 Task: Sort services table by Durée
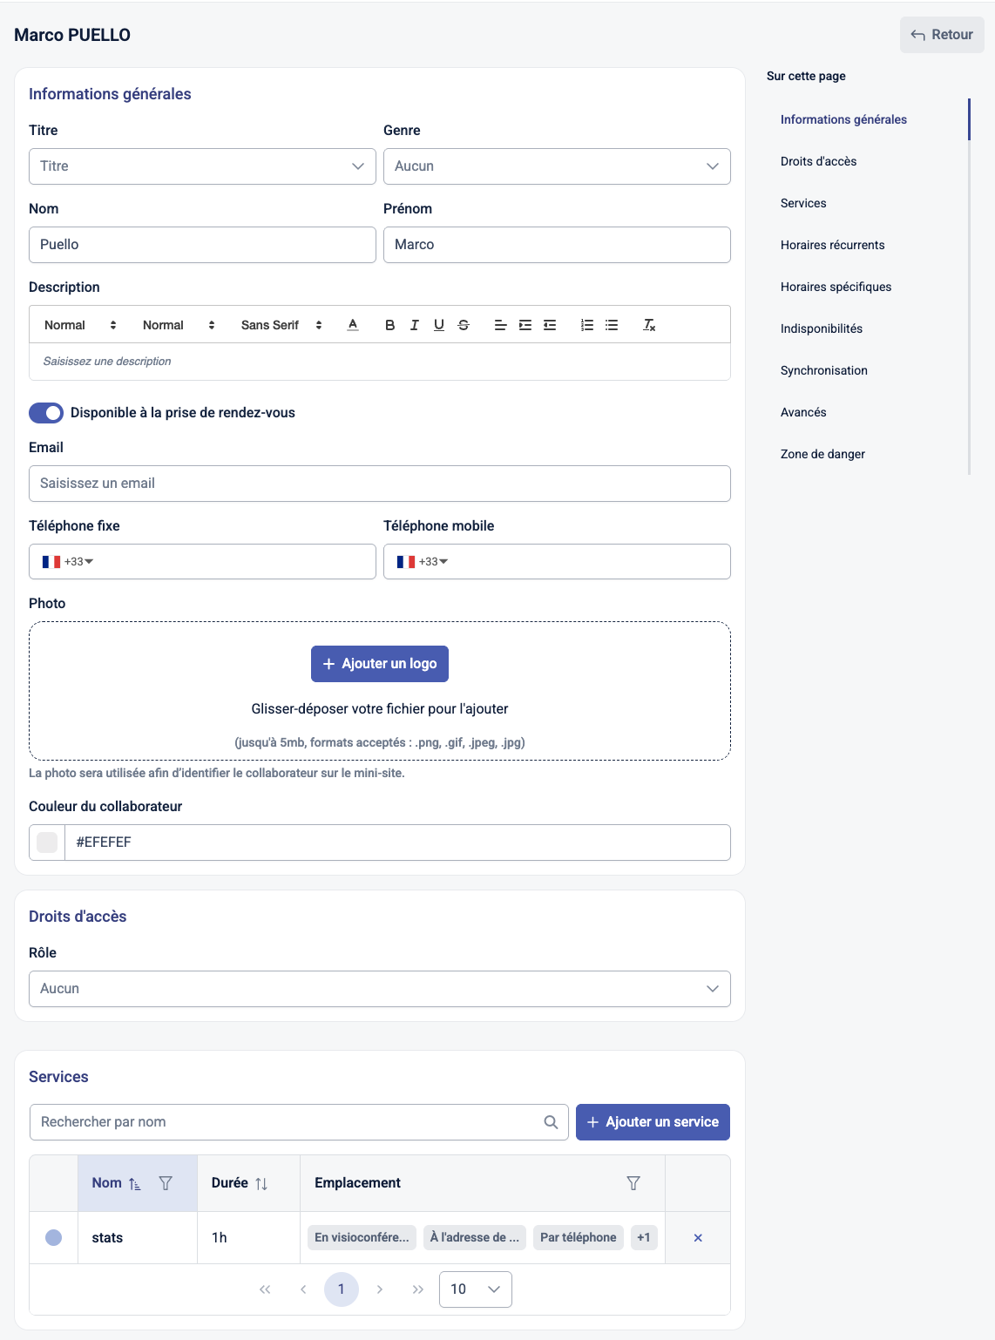(x=261, y=1183)
